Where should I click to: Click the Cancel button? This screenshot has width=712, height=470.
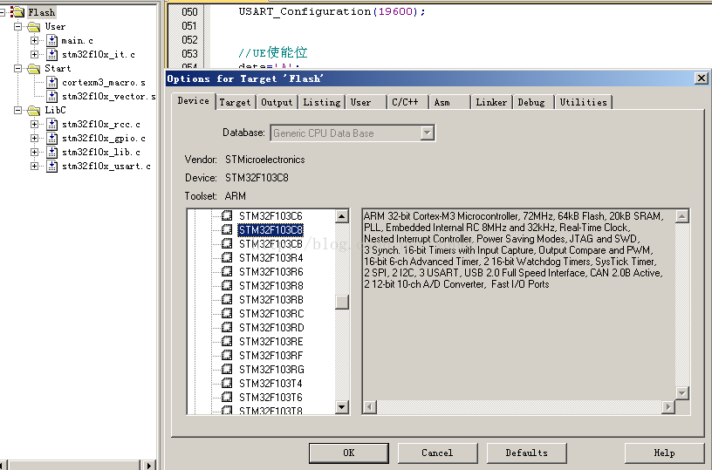click(x=437, y=453)
